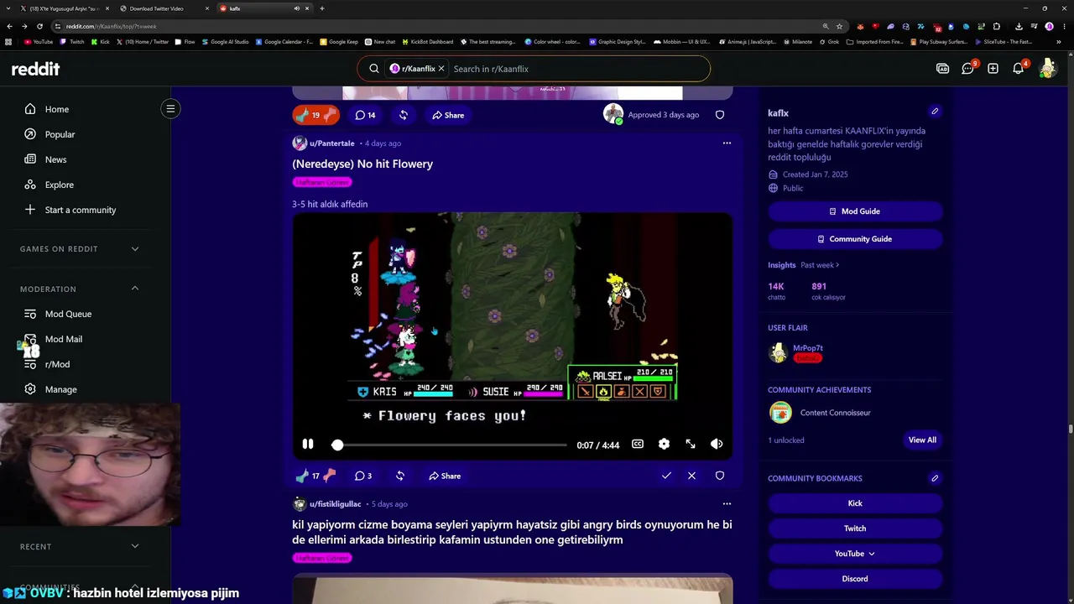Open the Twitch community bookmark
This screenshot has height=604, width=1074.
[x=855, y=528]
